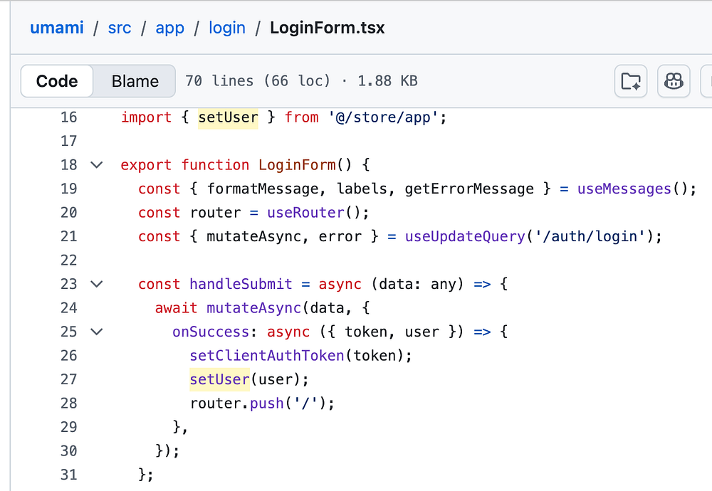Open the umami repository breadcrumb link
Image resolution: width=712 pixels, height=491 pixels.
[x=57, y=28]
